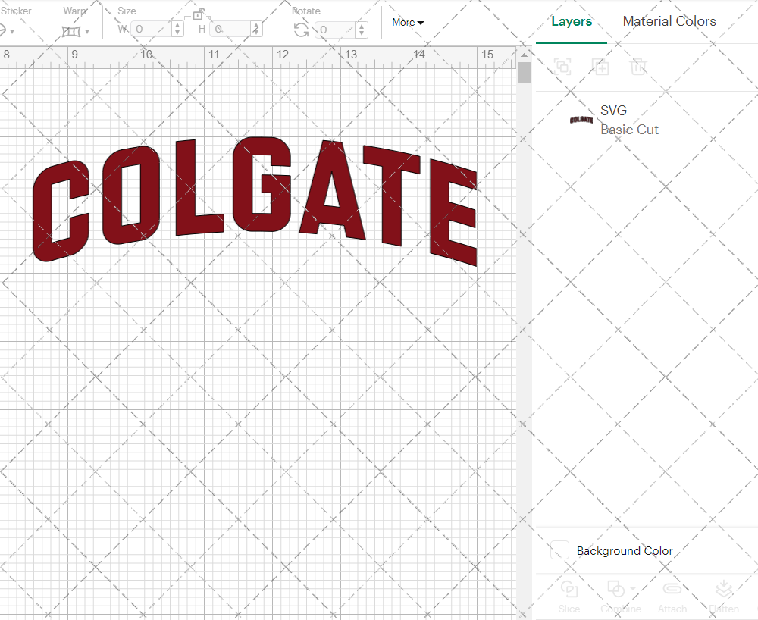This screenshot has height=620, width=758.
Task: Click the canvas scroll up arrow
Action: click(x=524, y=55)
